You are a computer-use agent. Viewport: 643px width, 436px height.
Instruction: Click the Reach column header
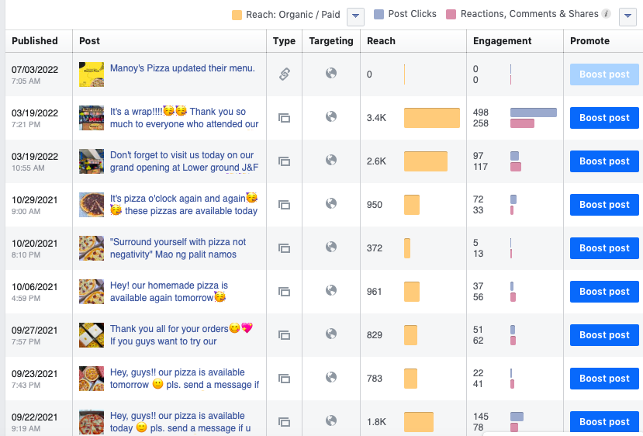click(381, 41)
